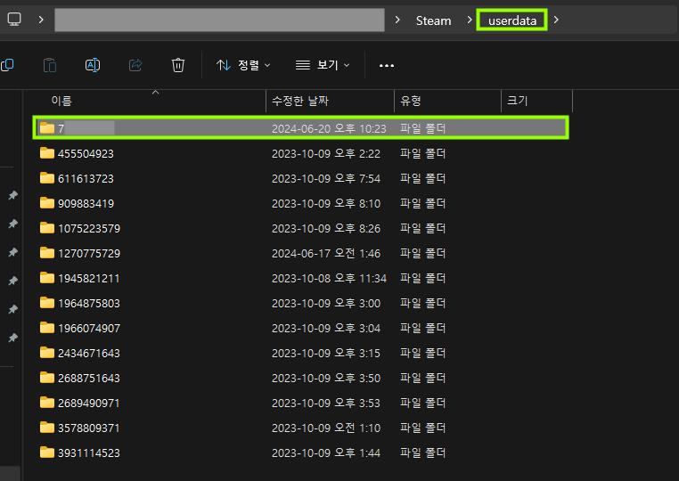
Task: Click the PC monitor icon in address bar
Action: (15, 20)
